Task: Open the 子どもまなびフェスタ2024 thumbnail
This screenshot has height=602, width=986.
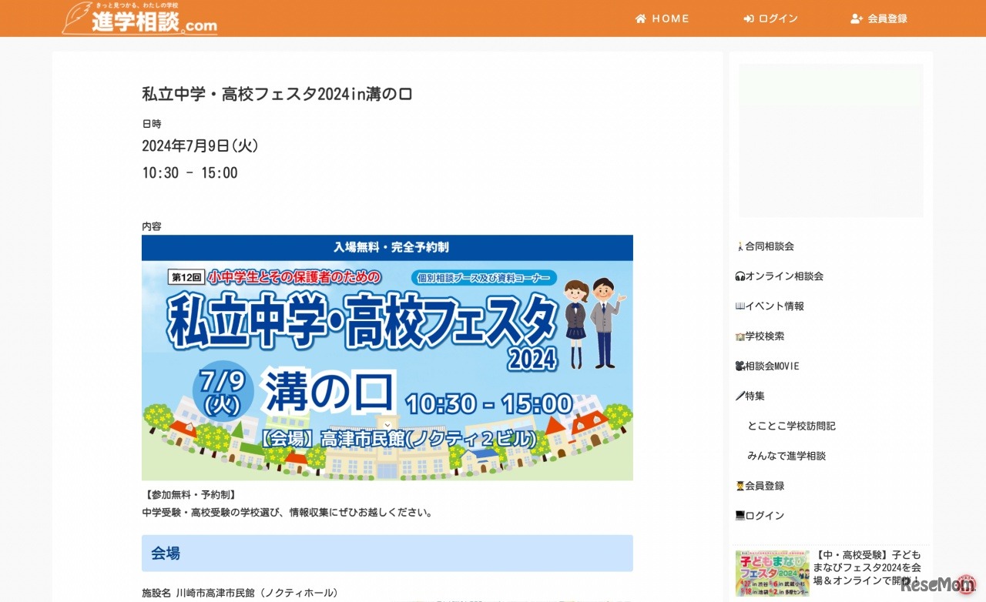Action: tap(772, 574)
